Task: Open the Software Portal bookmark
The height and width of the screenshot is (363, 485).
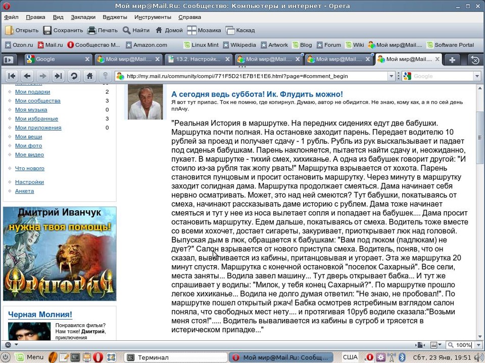Action: pos(450,45)
